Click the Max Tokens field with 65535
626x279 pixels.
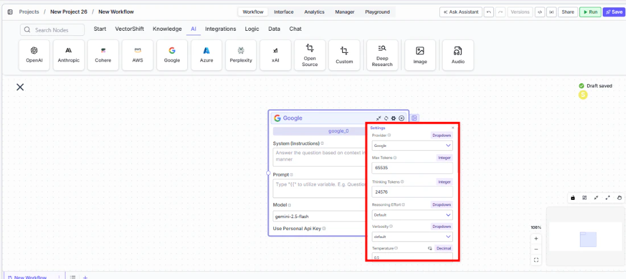click(x=413, y=168)
